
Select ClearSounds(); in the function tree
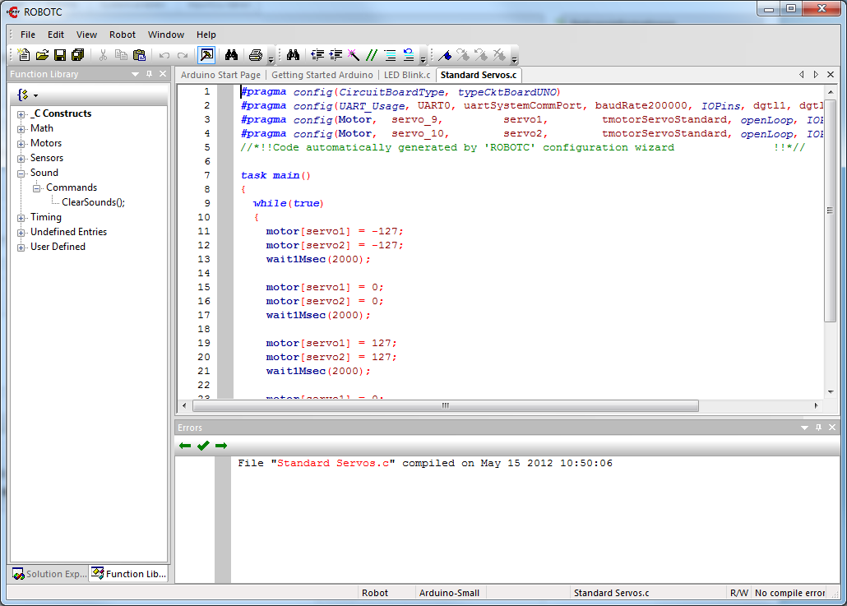tap(93, 202)
